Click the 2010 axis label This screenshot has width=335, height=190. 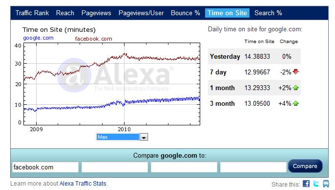point(124,129)
